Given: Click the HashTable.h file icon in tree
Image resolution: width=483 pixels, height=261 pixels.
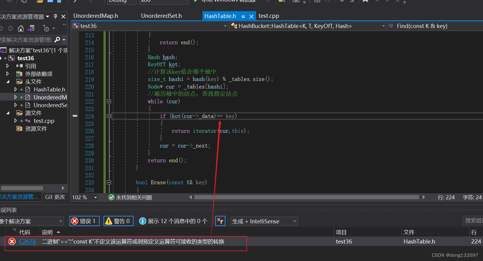Looking at the screenshot, I should (28, 89).
